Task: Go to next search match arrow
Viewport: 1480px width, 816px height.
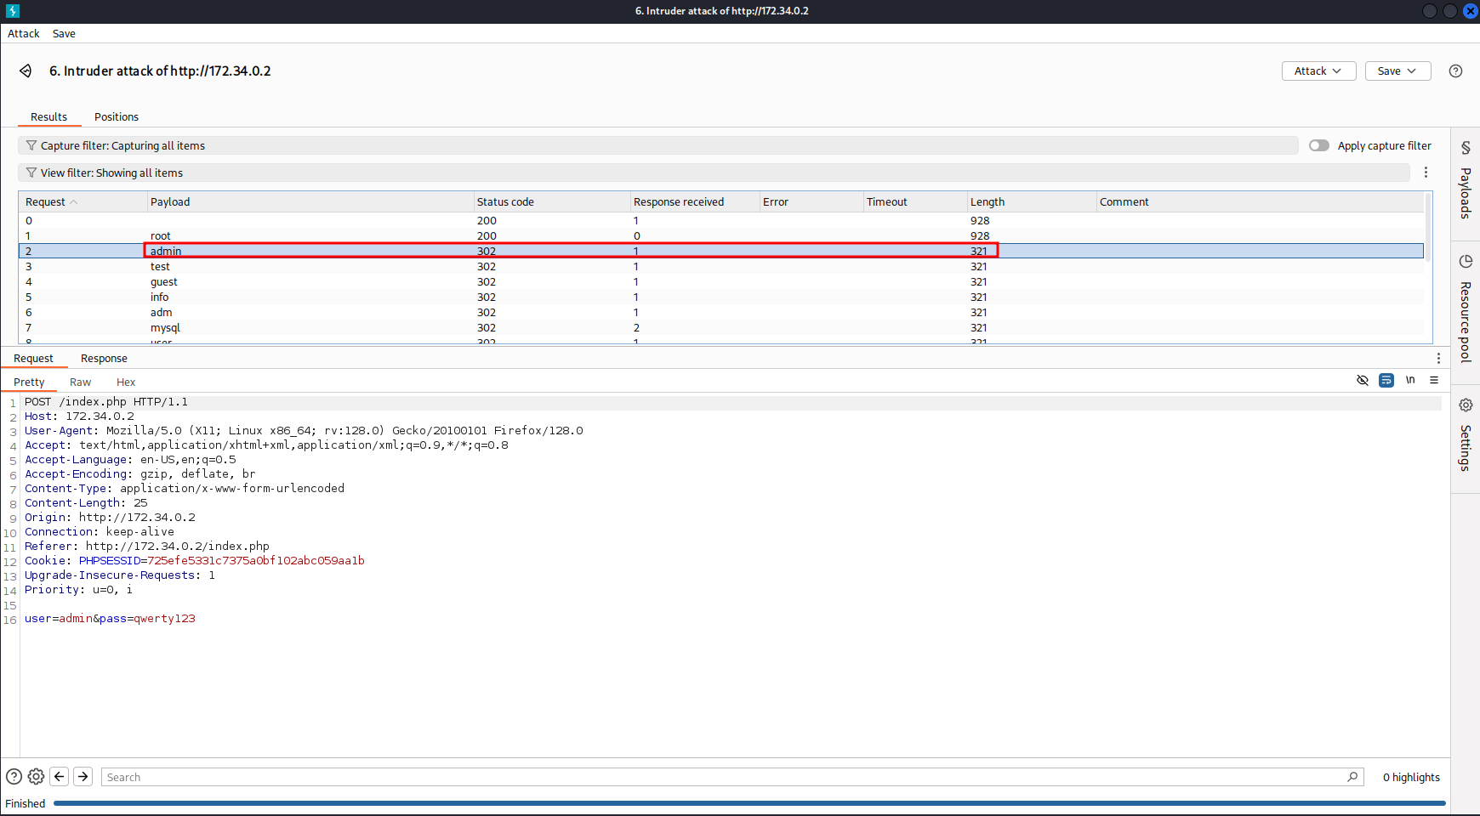Action: click(x=83, y=776)
